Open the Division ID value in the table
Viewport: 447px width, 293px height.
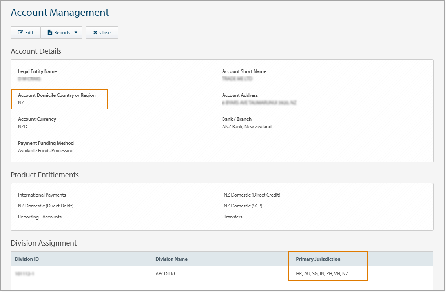[26, 273]
